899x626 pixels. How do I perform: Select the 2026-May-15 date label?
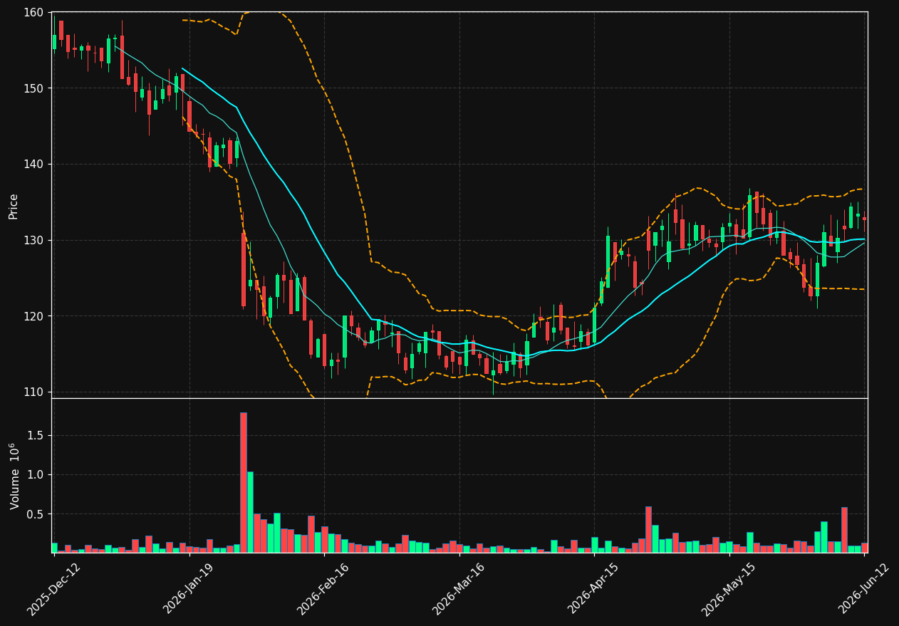(x=729, y=588)
